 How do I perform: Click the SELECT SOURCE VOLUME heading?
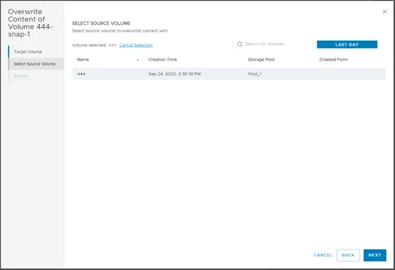101,23
